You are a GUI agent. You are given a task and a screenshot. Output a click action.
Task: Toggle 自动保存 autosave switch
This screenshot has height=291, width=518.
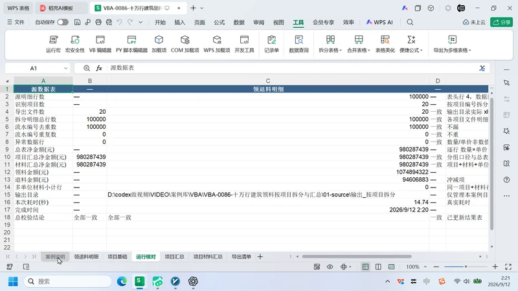point(62,22)
